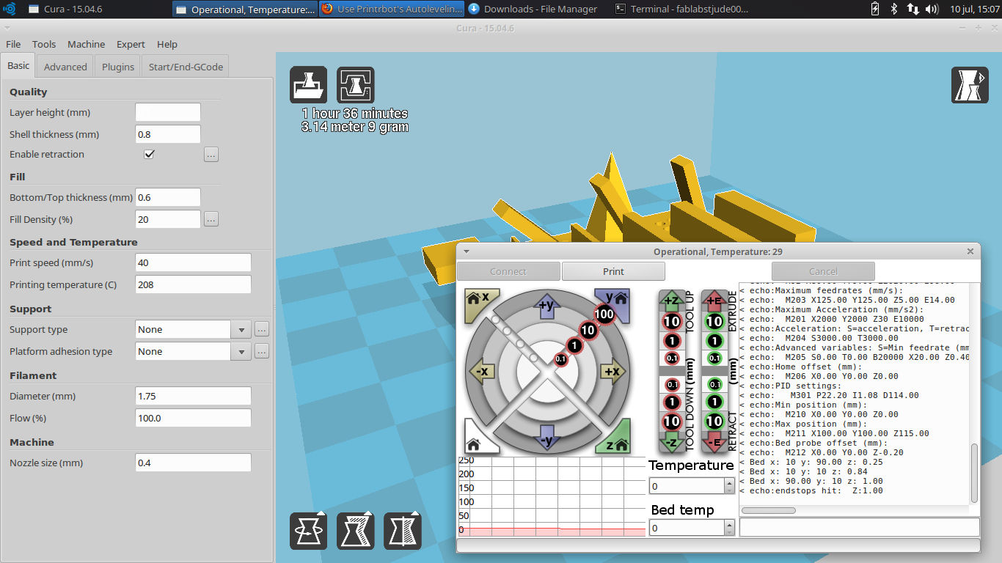The image size is (1002, 563).
Task: Open the Retraction settings ellipsis button
Action: (x=211, y=155)
